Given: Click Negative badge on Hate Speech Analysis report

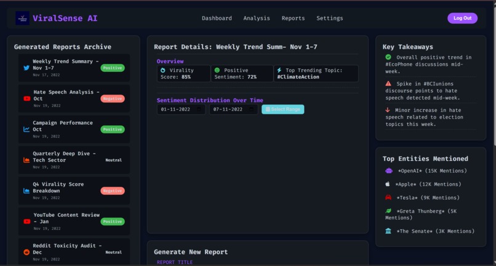Looking at the screenshot, I should click(113, 98).
